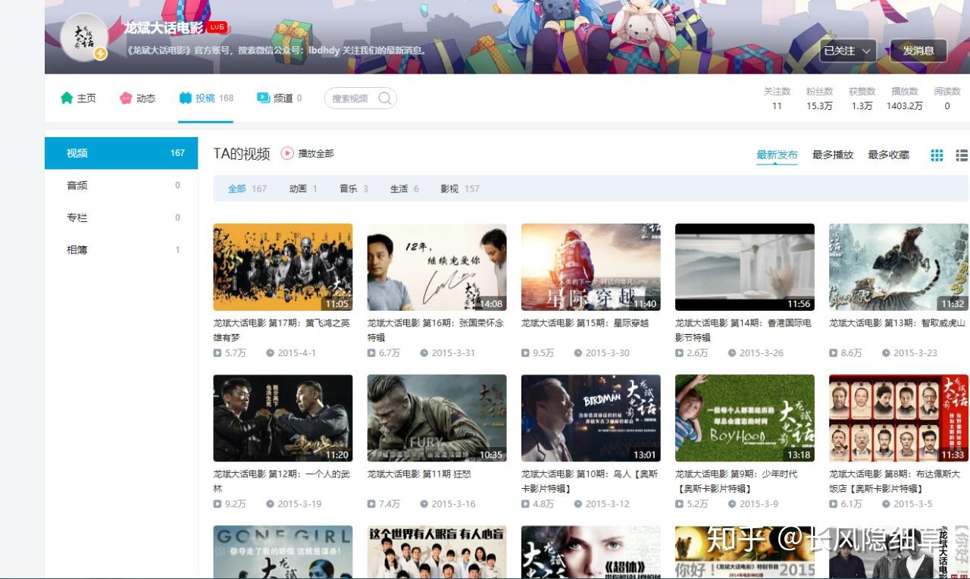Select 视频 in the sidebar
The width and height of the screenshot is (970, 579).
click(121, 153)
